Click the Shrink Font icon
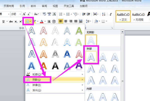The height and width of the screenshot is (101, 150). pos(29,14)
